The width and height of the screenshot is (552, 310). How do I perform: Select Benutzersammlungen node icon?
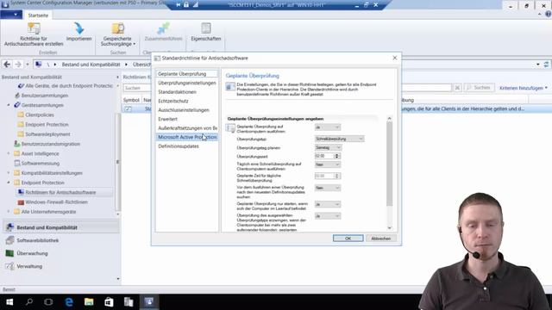(x=17, y=96)
